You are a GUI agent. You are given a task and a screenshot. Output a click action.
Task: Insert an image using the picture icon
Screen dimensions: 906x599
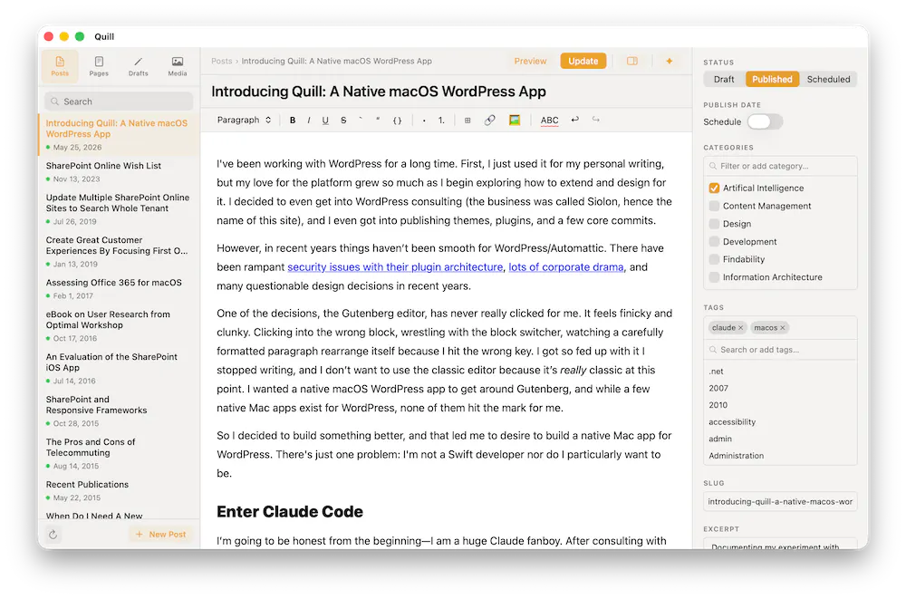(515, 121)
